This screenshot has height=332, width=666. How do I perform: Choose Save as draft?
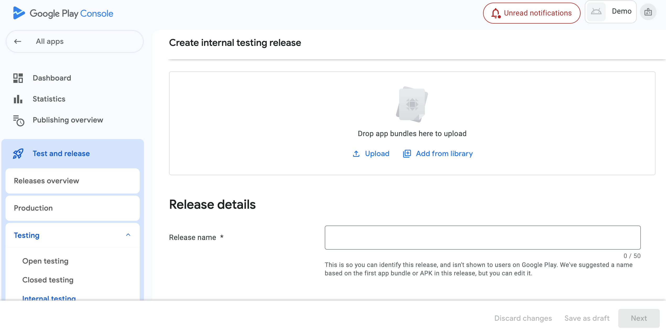coord(587,318)
